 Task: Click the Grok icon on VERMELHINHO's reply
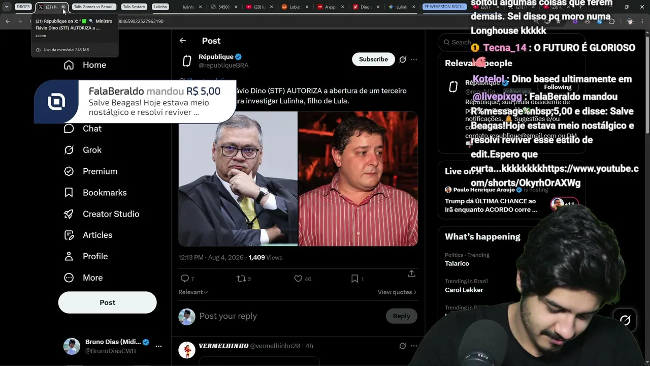[x=403, y=346]
